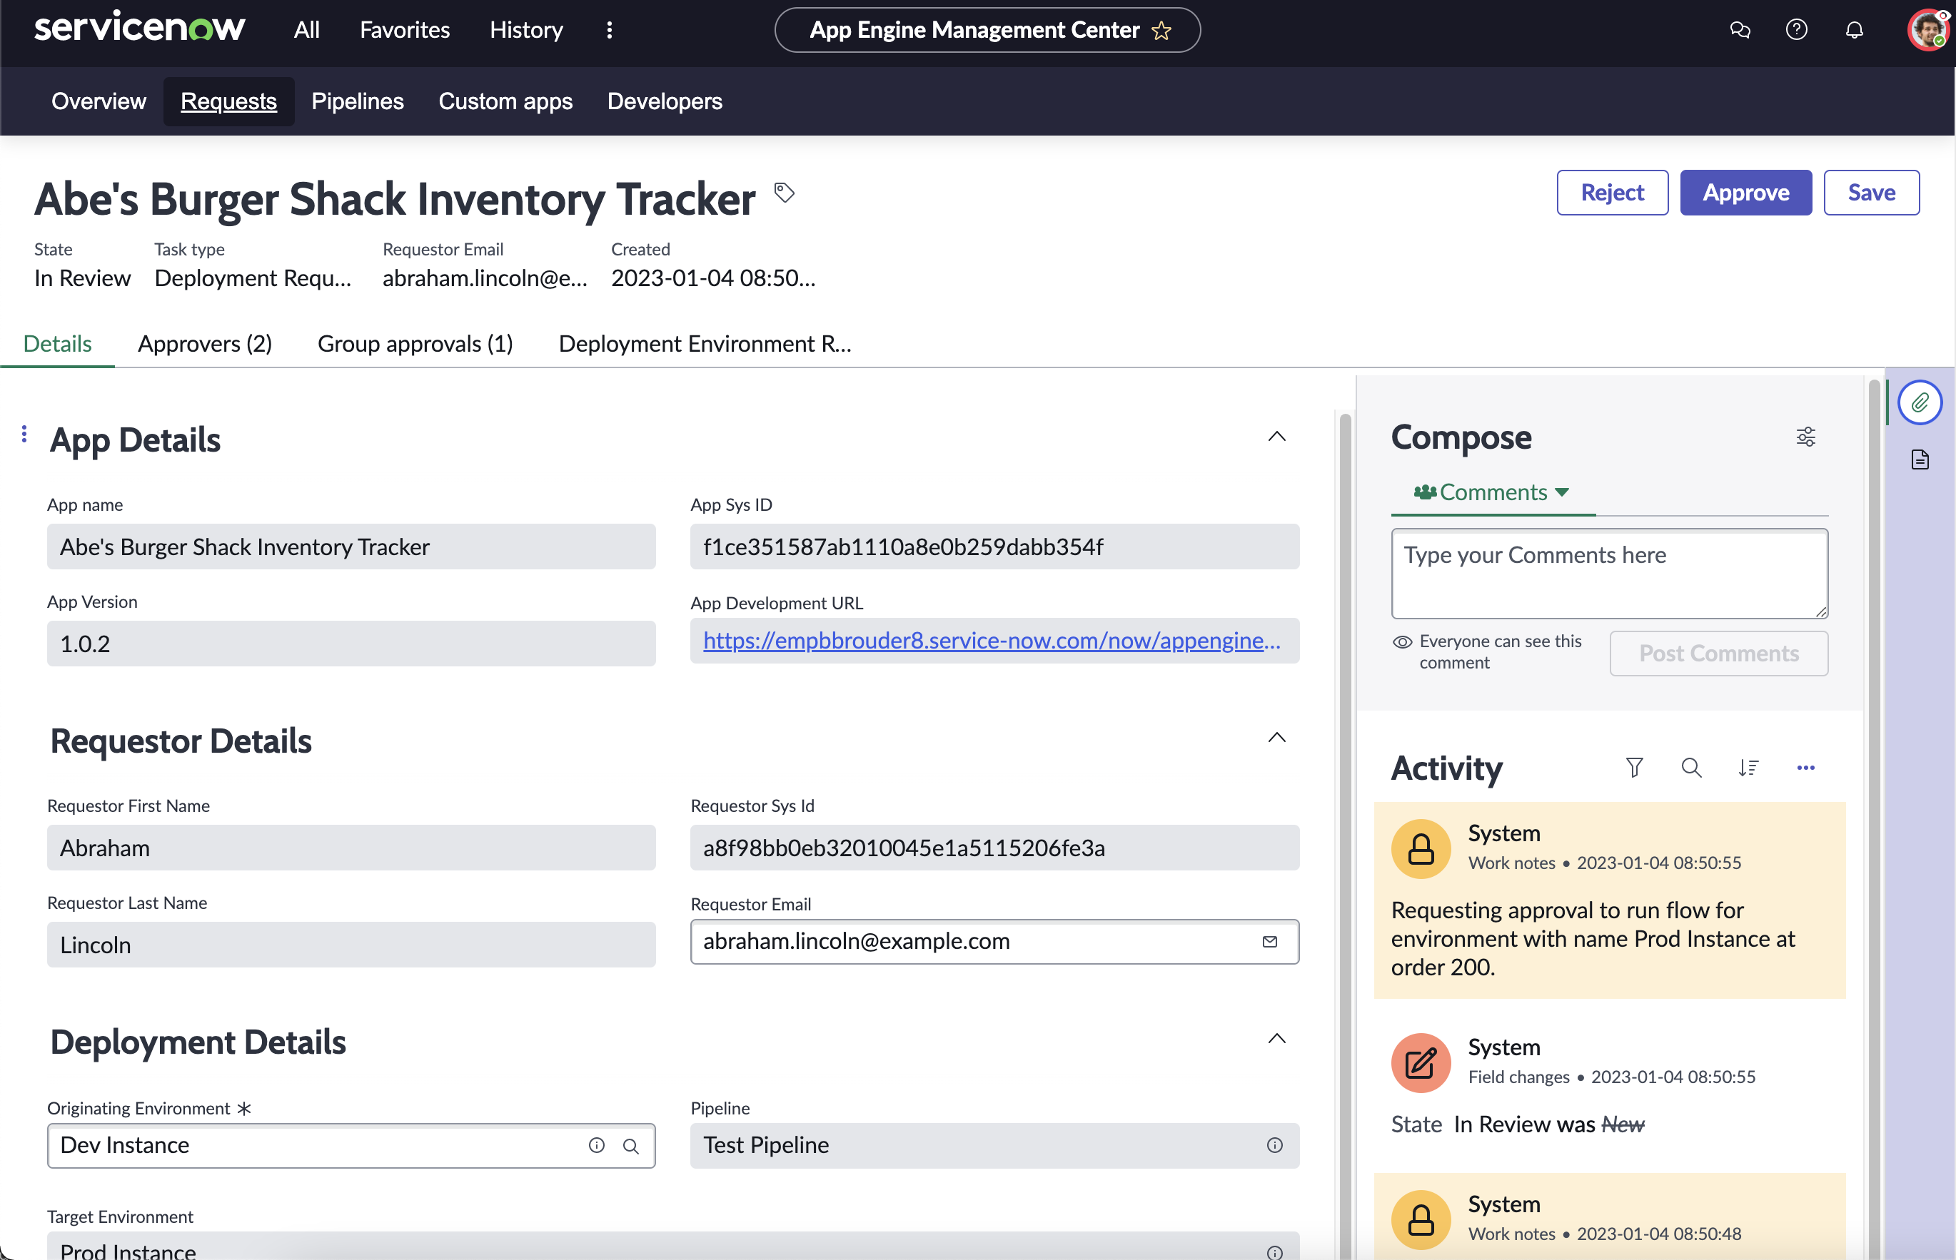Image resolution: width=1956 pixels, height=1260 pixels.
Task: Open the more navigation options menu
Action: [609, 30]
